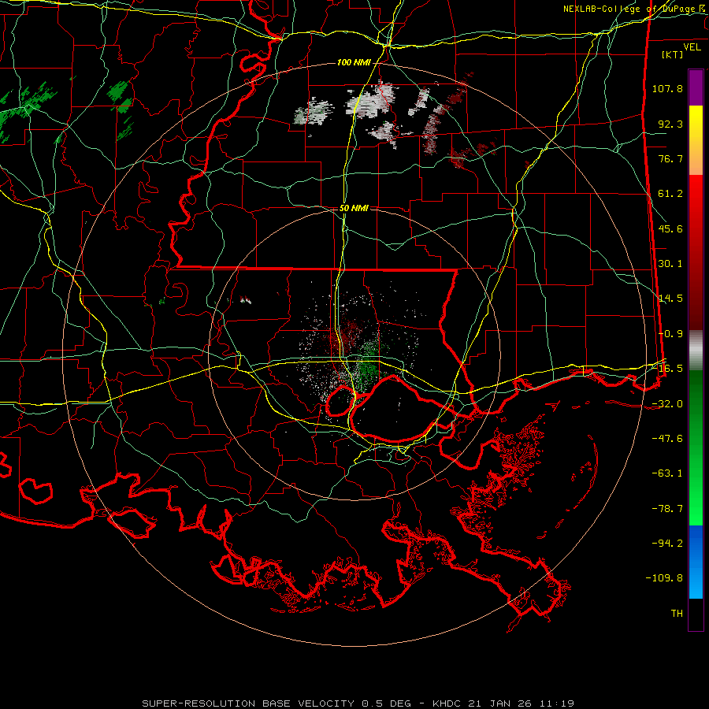Select the 30.1 scale value
709x709 pixels.
tap(670, 264)
